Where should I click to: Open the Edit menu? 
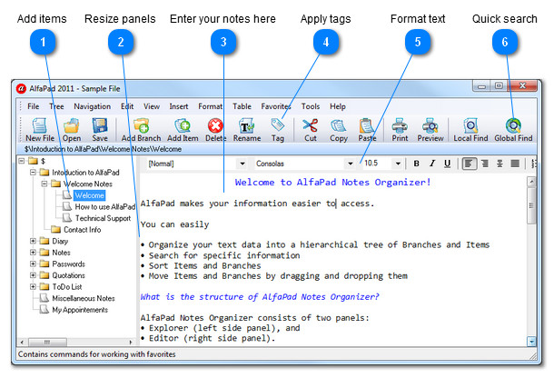[127, 106]
